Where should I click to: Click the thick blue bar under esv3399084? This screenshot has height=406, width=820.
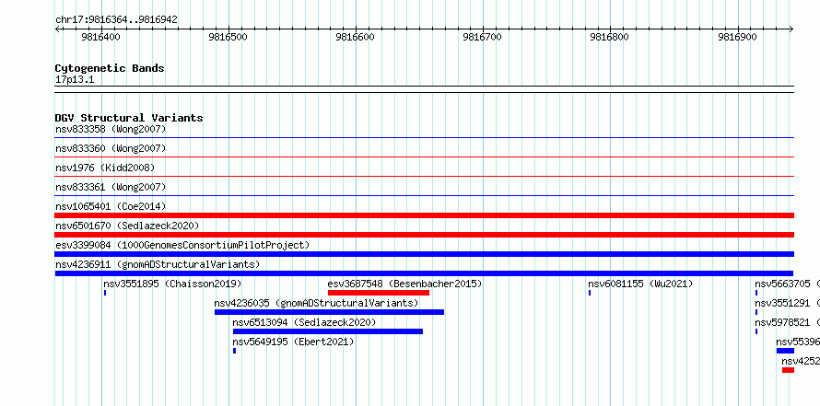(424, 254)
